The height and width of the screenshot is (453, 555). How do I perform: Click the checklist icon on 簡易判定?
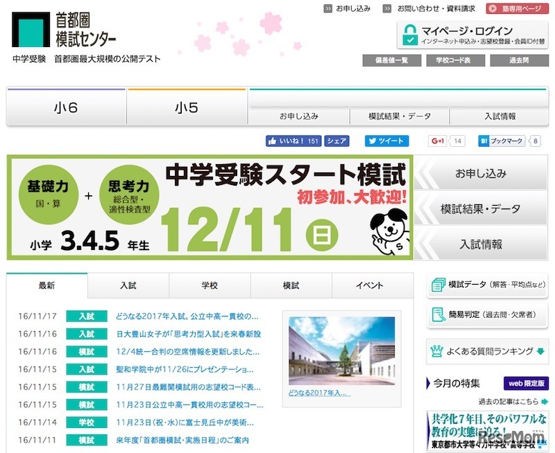tap(438, 314)
